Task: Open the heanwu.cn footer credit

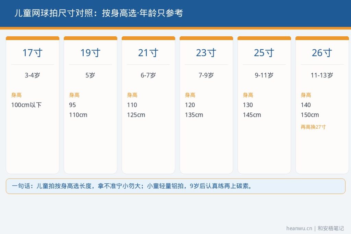Action: coord(315,228)
